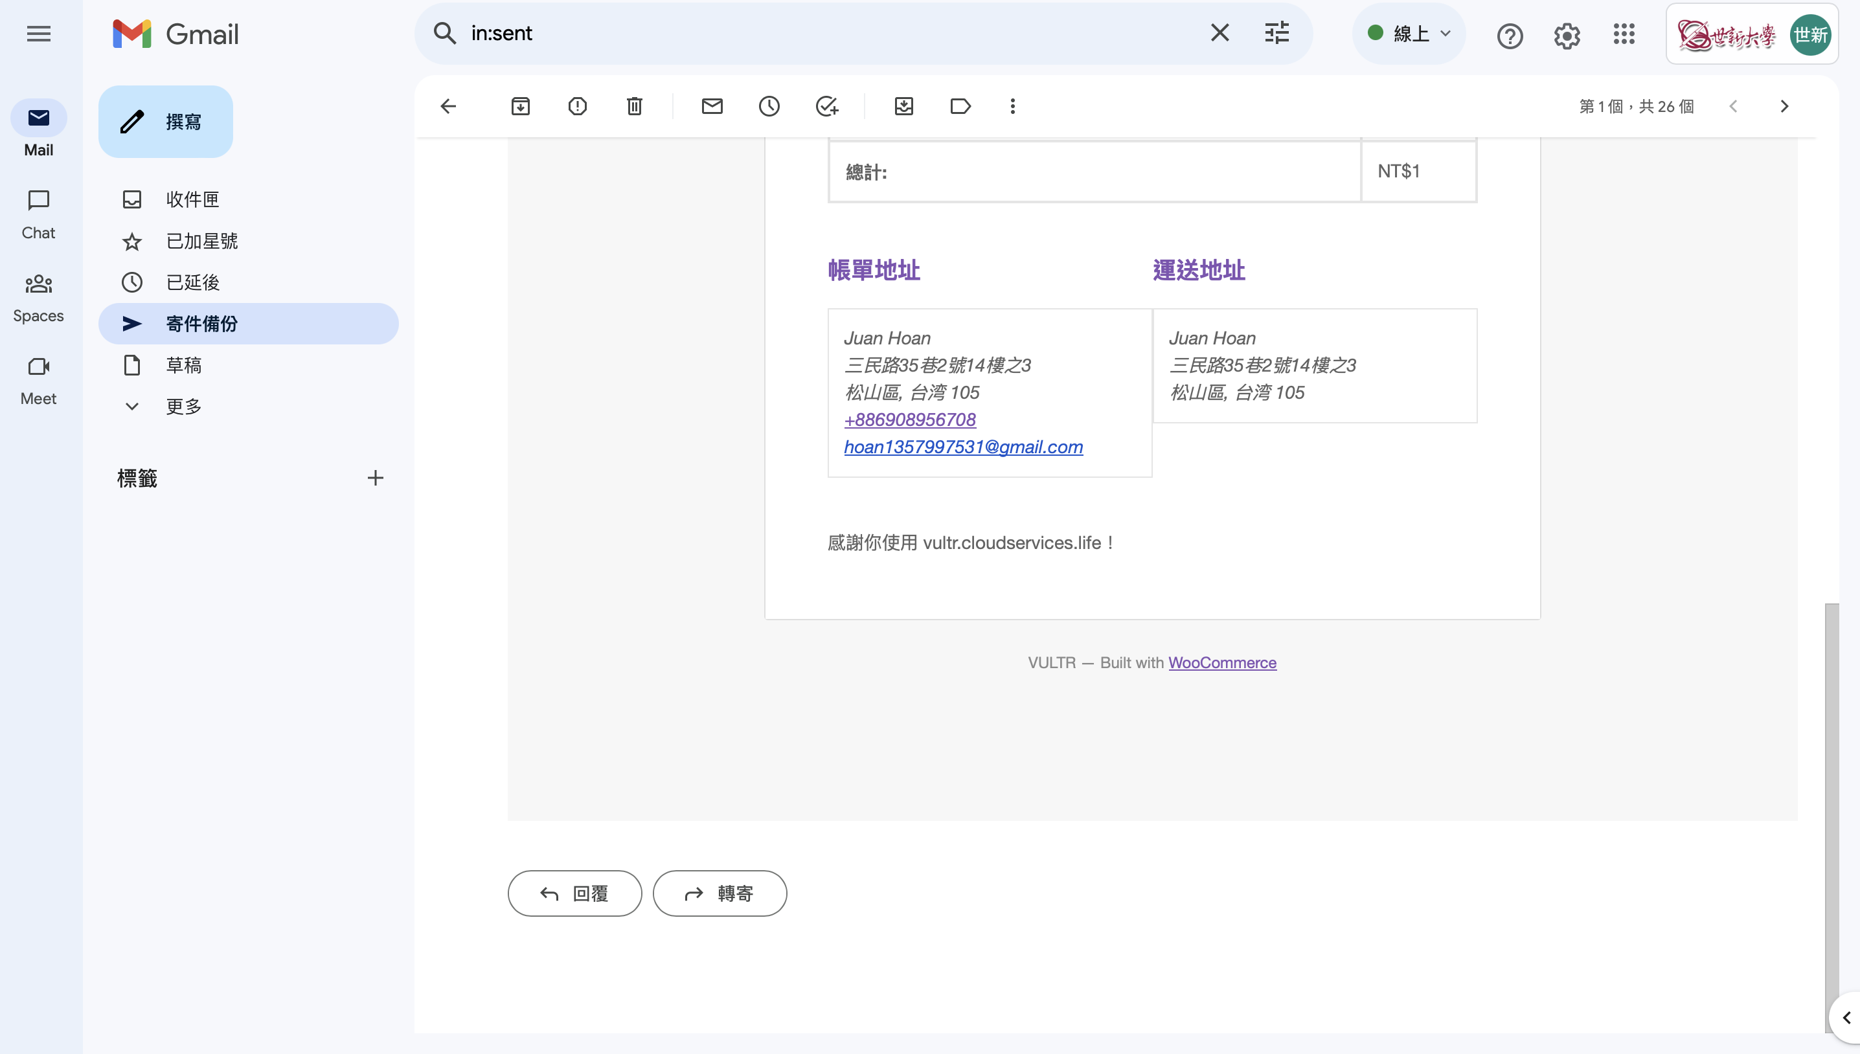The image size is (1860, 1054).
Task: Expand 更多 in sidebar
Action: tap(183, 406)
